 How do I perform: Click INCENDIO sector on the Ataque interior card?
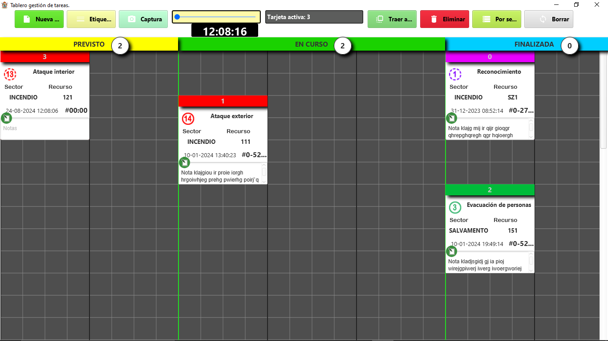point(24,97)
